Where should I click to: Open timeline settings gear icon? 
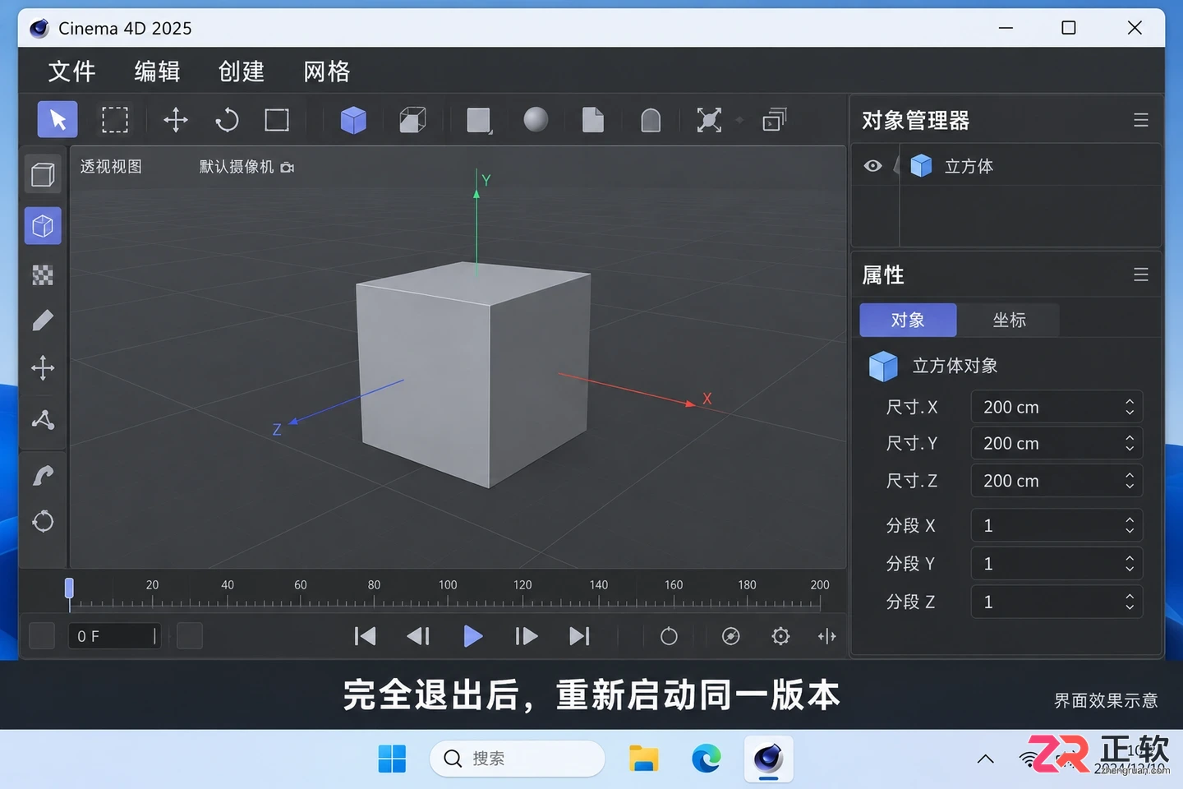coord(780,636)
